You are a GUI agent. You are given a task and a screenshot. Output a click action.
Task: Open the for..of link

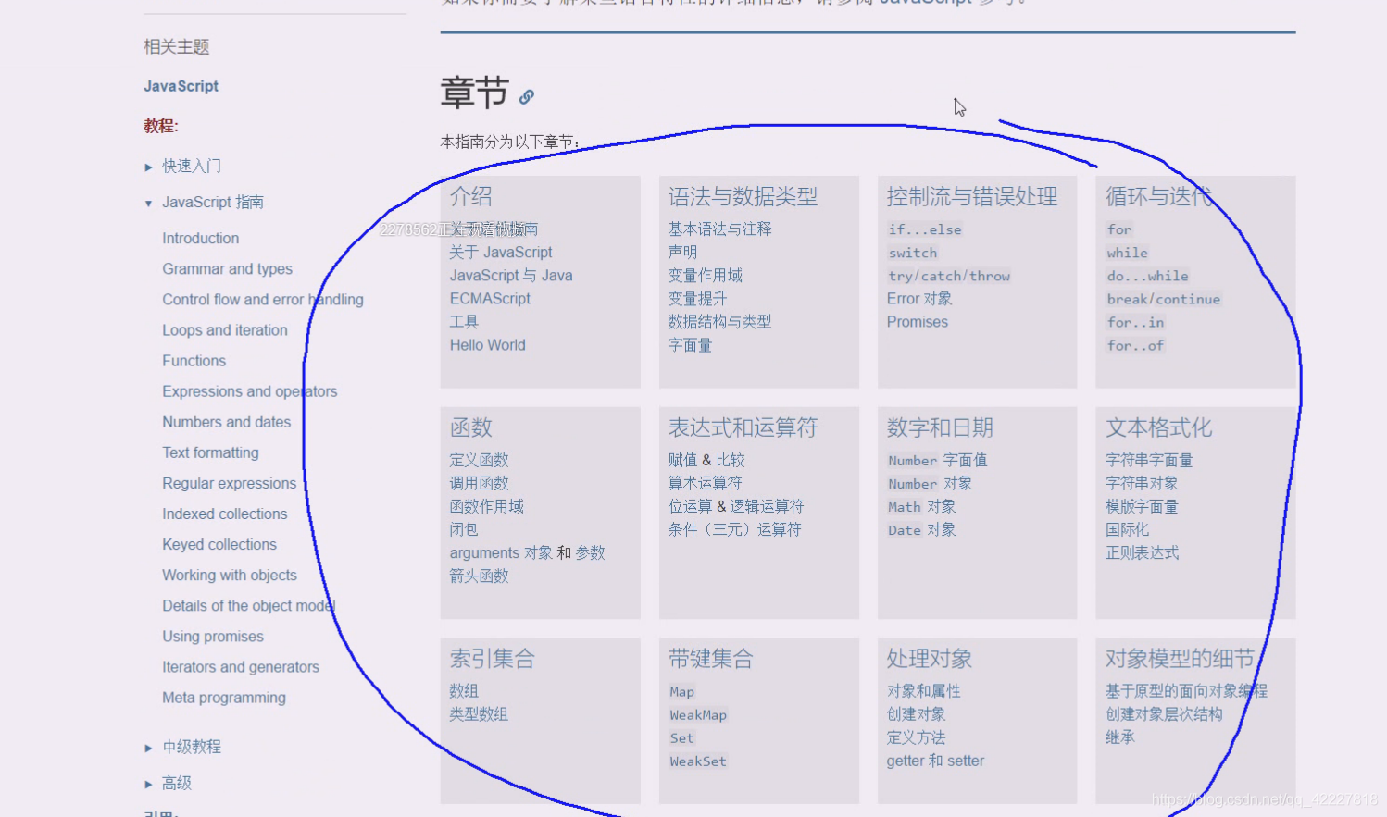tap(1136, 345)
